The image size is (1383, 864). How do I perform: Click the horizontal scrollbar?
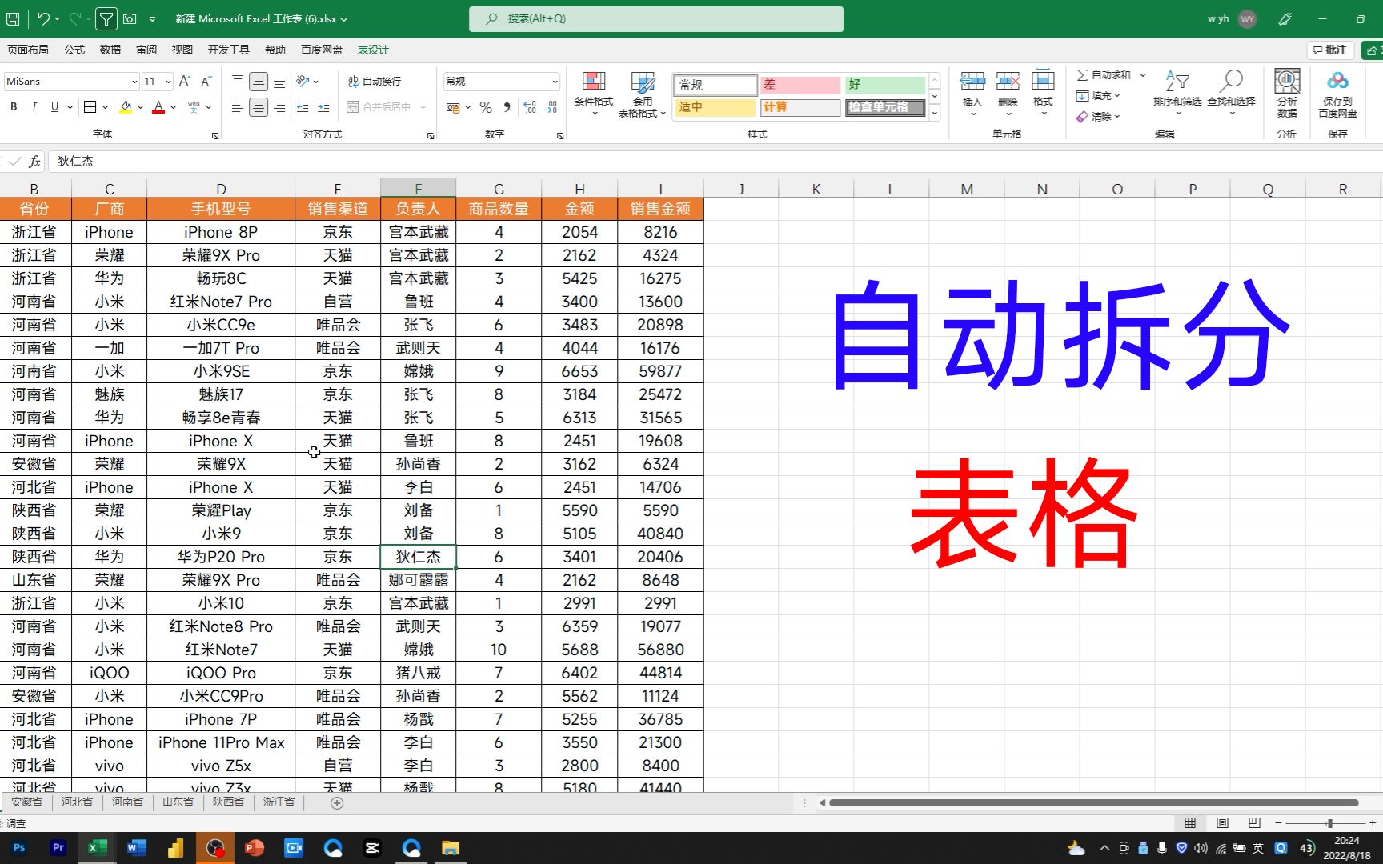click(x=1093, y=802)
